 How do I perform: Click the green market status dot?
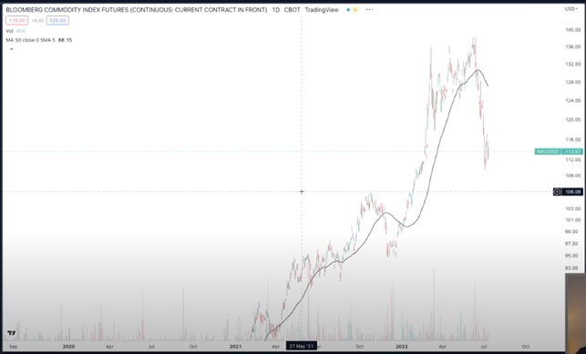coord(348,10)
